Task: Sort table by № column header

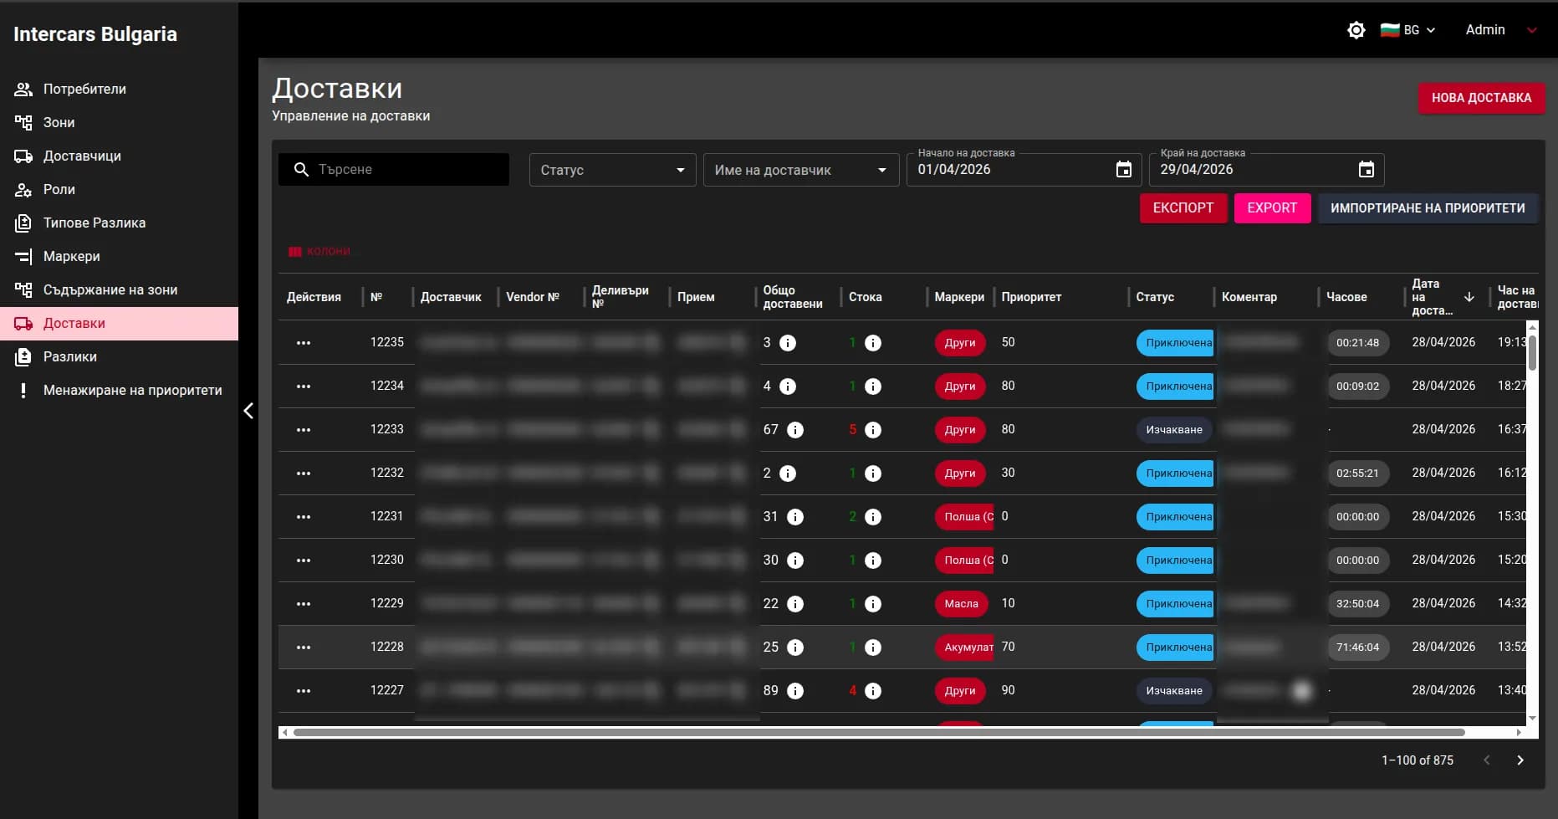Action: coord(376,297)
